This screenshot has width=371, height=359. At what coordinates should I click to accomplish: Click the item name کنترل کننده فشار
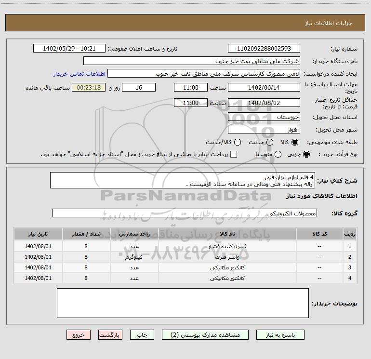tap(227, 246)
